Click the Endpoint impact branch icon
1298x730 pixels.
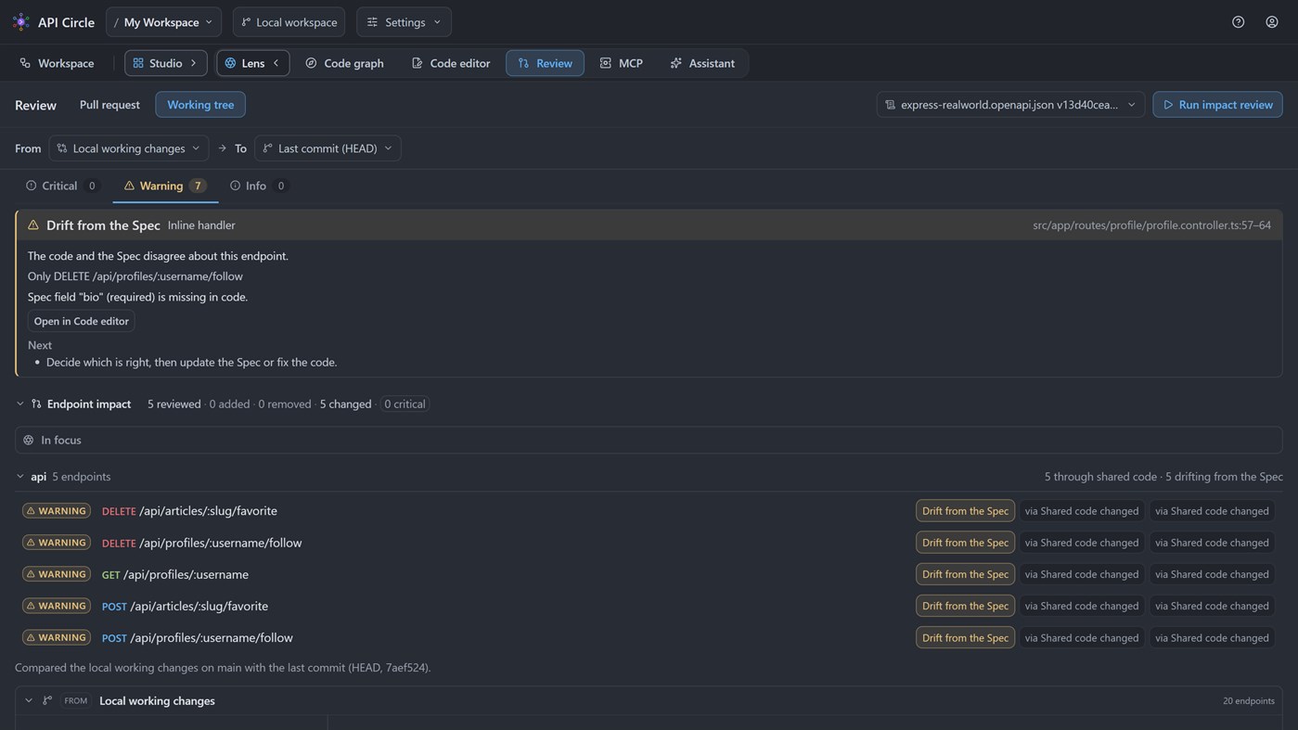point(36,404)
